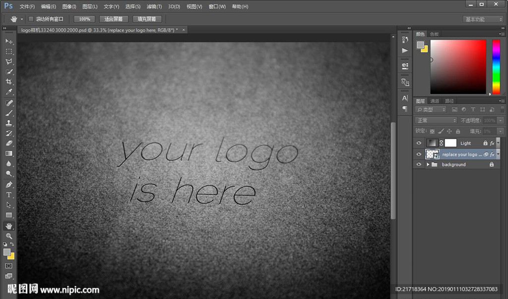Select the Blur tool

click(x=9, y=163)
